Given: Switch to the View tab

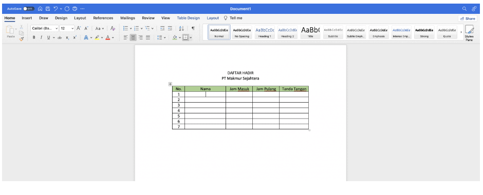Looking at the screenshot, I should pyautogui.click(x=166, y=18).
